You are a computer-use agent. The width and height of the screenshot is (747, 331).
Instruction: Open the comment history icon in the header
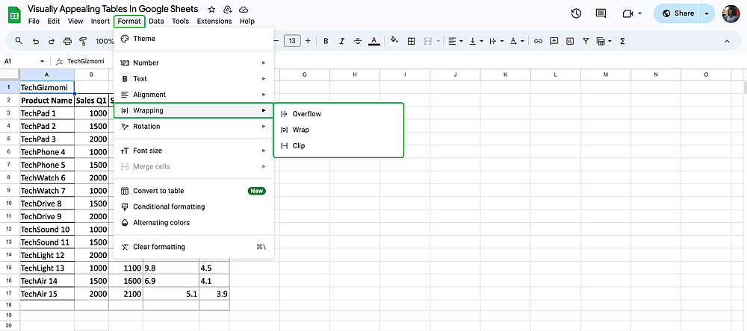coord(601,13)
